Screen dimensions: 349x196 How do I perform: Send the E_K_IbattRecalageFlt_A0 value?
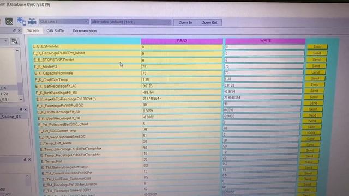tap(315, 85)
